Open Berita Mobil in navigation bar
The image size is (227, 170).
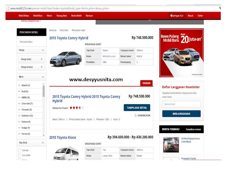click(x=77, y=16)
